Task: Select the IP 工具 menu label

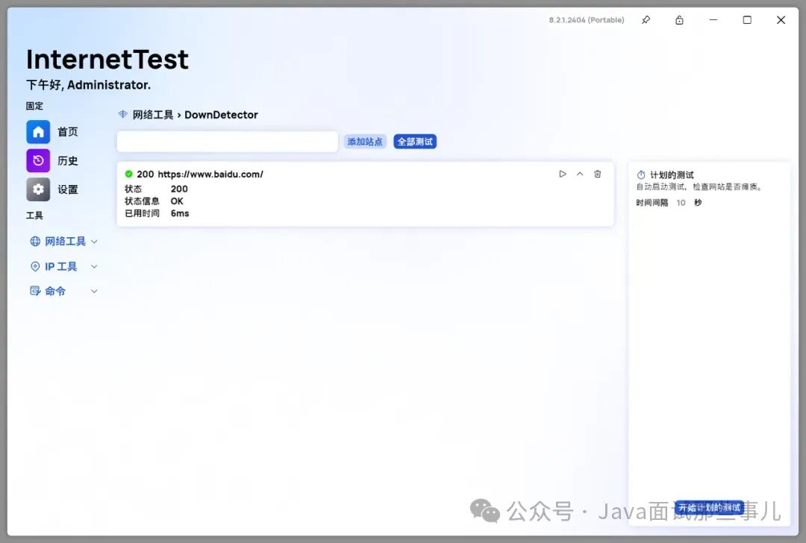Action: point(60,266)
